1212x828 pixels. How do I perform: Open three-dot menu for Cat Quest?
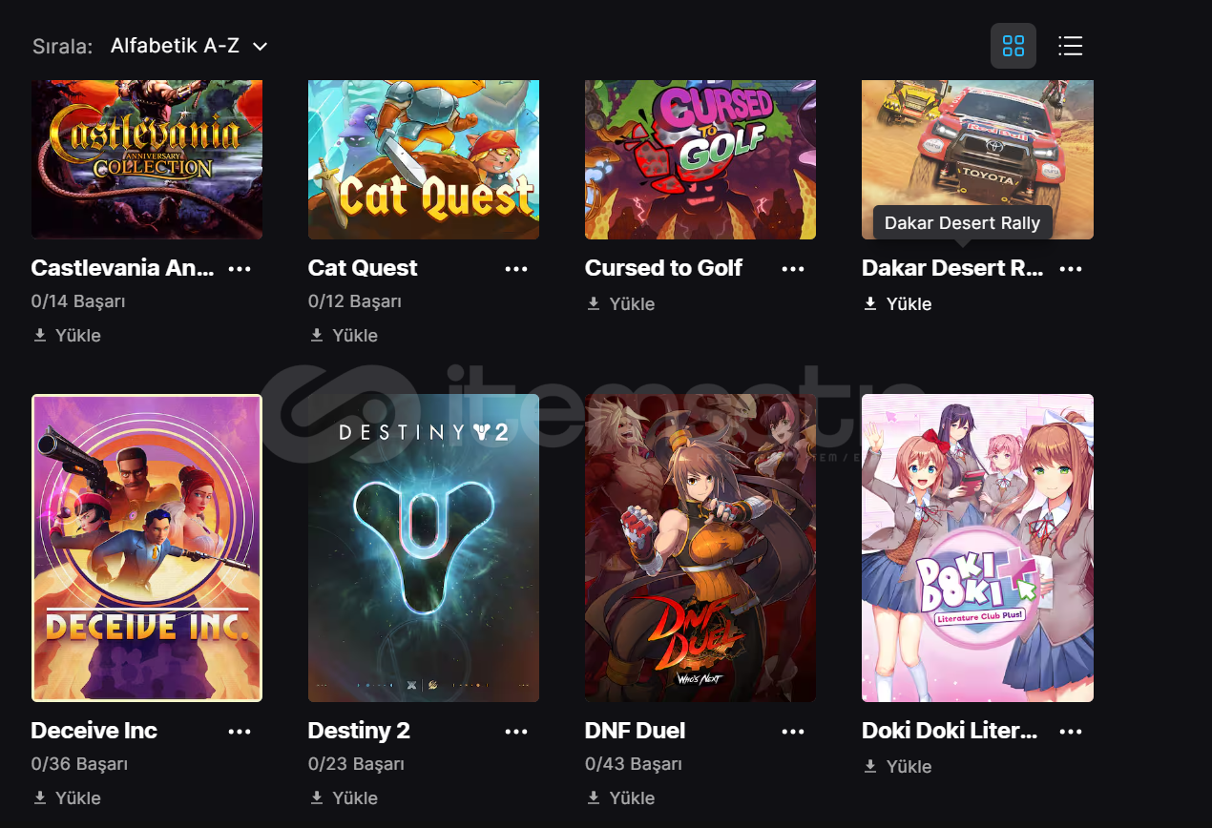pos(516,269)
